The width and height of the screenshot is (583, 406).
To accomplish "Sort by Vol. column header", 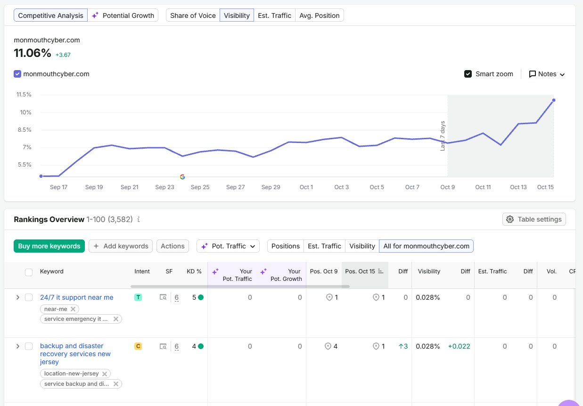I will click(x=551, y=271).
